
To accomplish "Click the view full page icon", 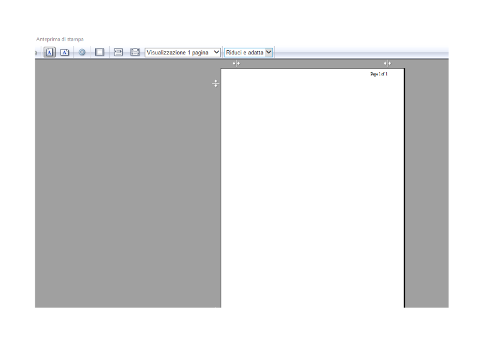I will [135, 52].
